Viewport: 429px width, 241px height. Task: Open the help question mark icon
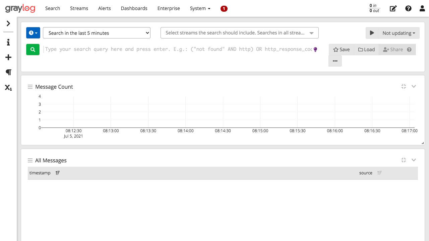[x=408, y=8]
